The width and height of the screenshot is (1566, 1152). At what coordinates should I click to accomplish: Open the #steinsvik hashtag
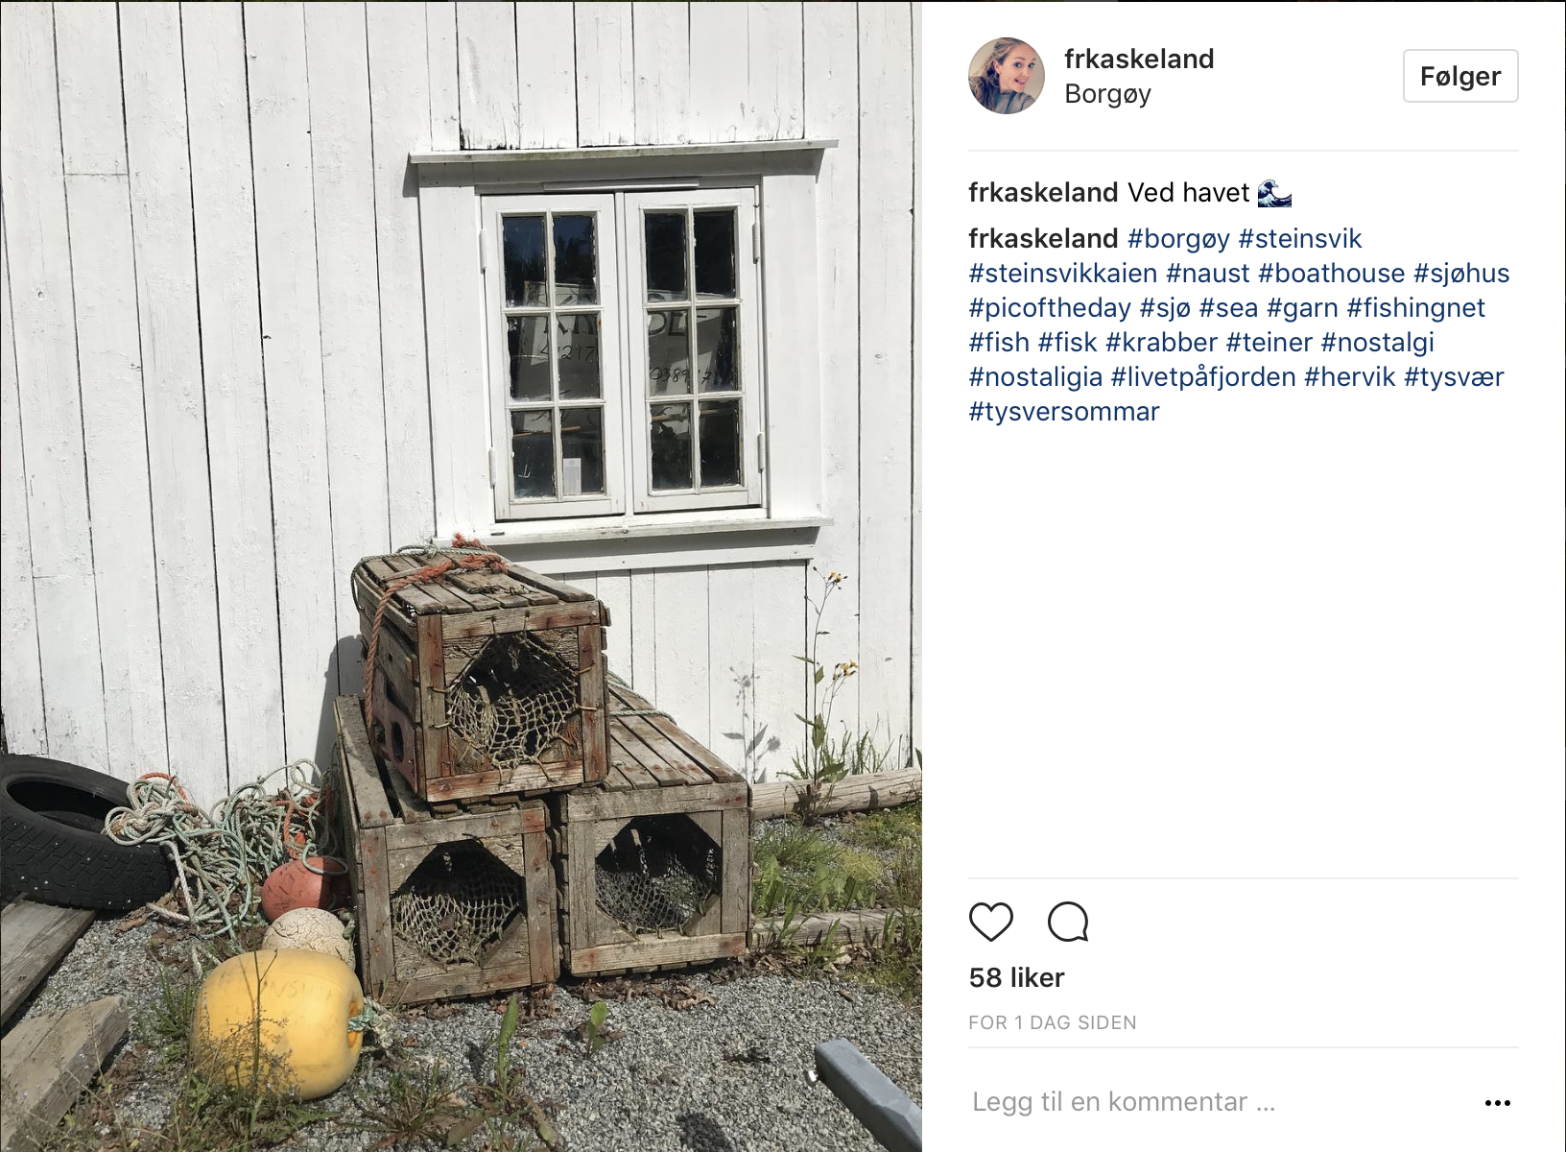pyautogui.click(x=1300, y=239)
